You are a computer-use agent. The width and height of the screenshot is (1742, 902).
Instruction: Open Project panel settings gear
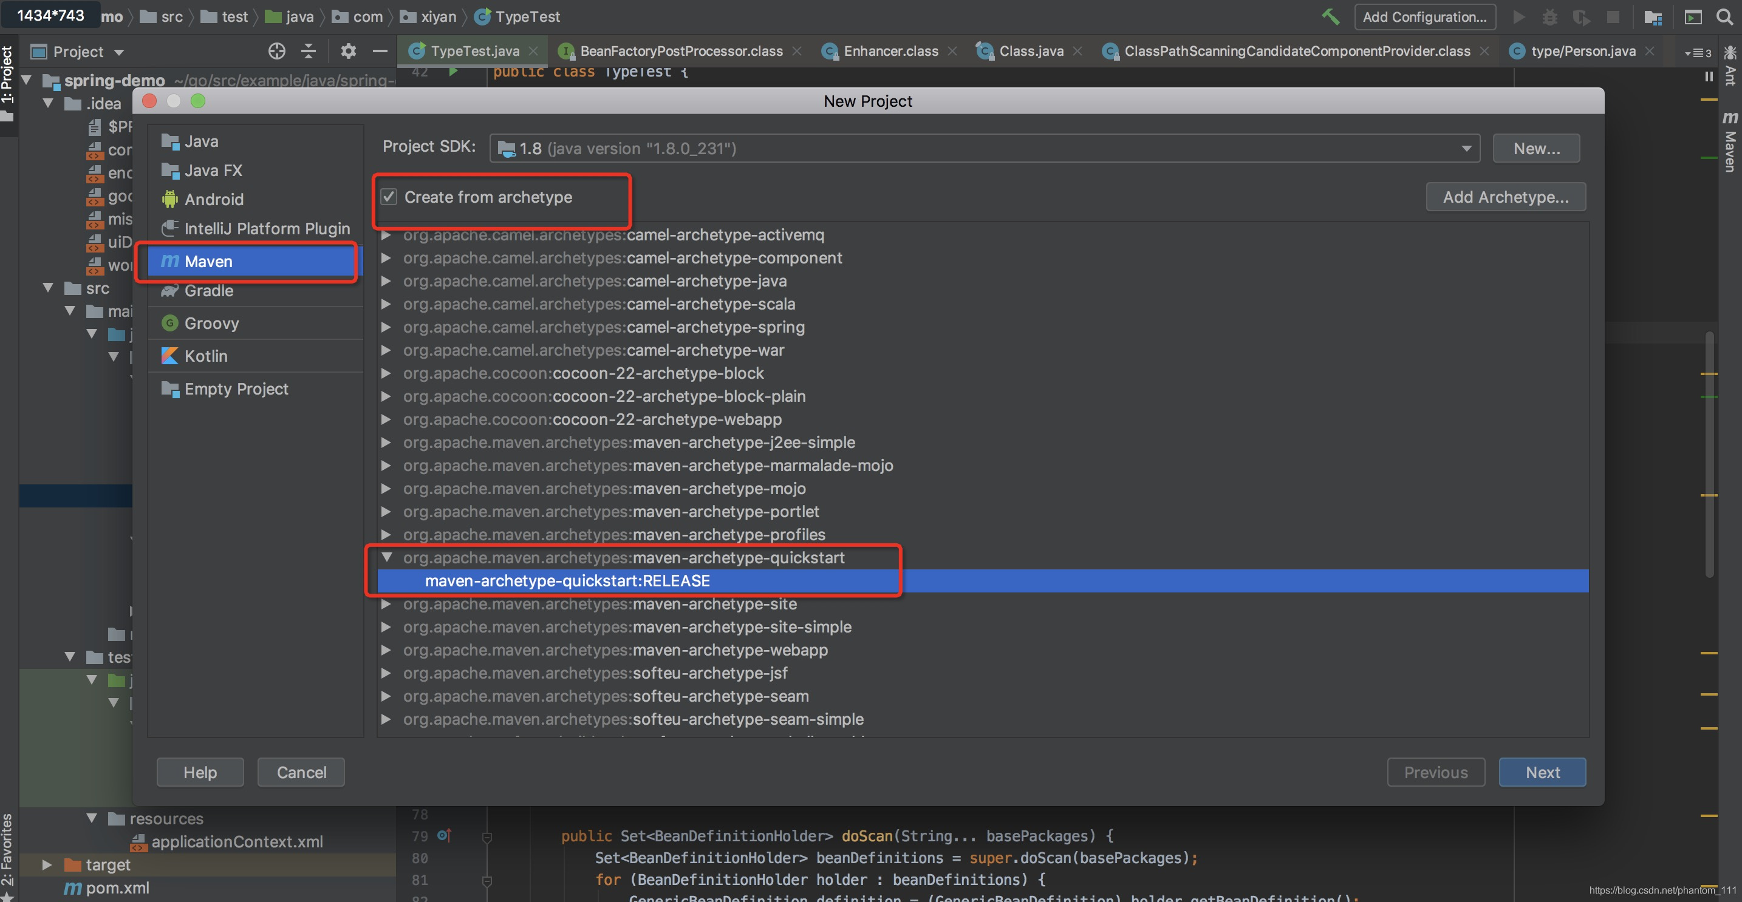pos(348,50)
